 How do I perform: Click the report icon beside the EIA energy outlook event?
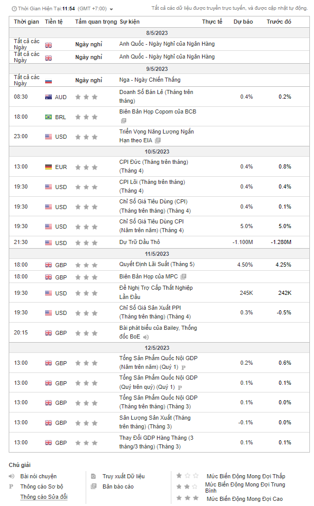click(158, 140)
